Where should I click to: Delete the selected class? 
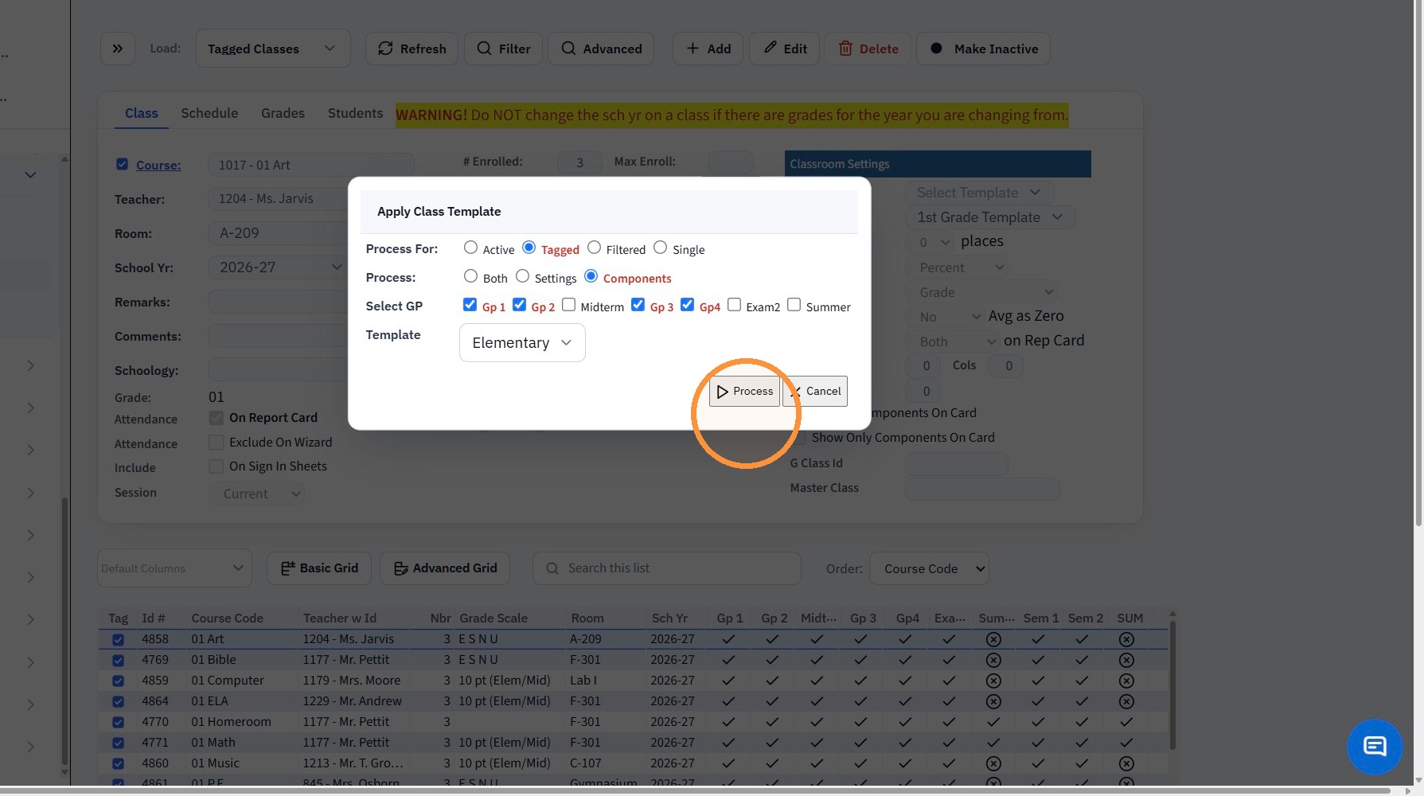pos(868,49)
